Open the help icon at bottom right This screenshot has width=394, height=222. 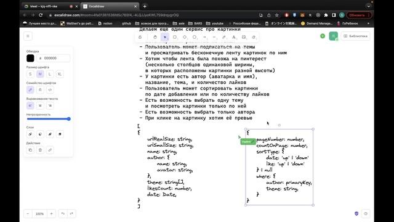coord(366,214)
